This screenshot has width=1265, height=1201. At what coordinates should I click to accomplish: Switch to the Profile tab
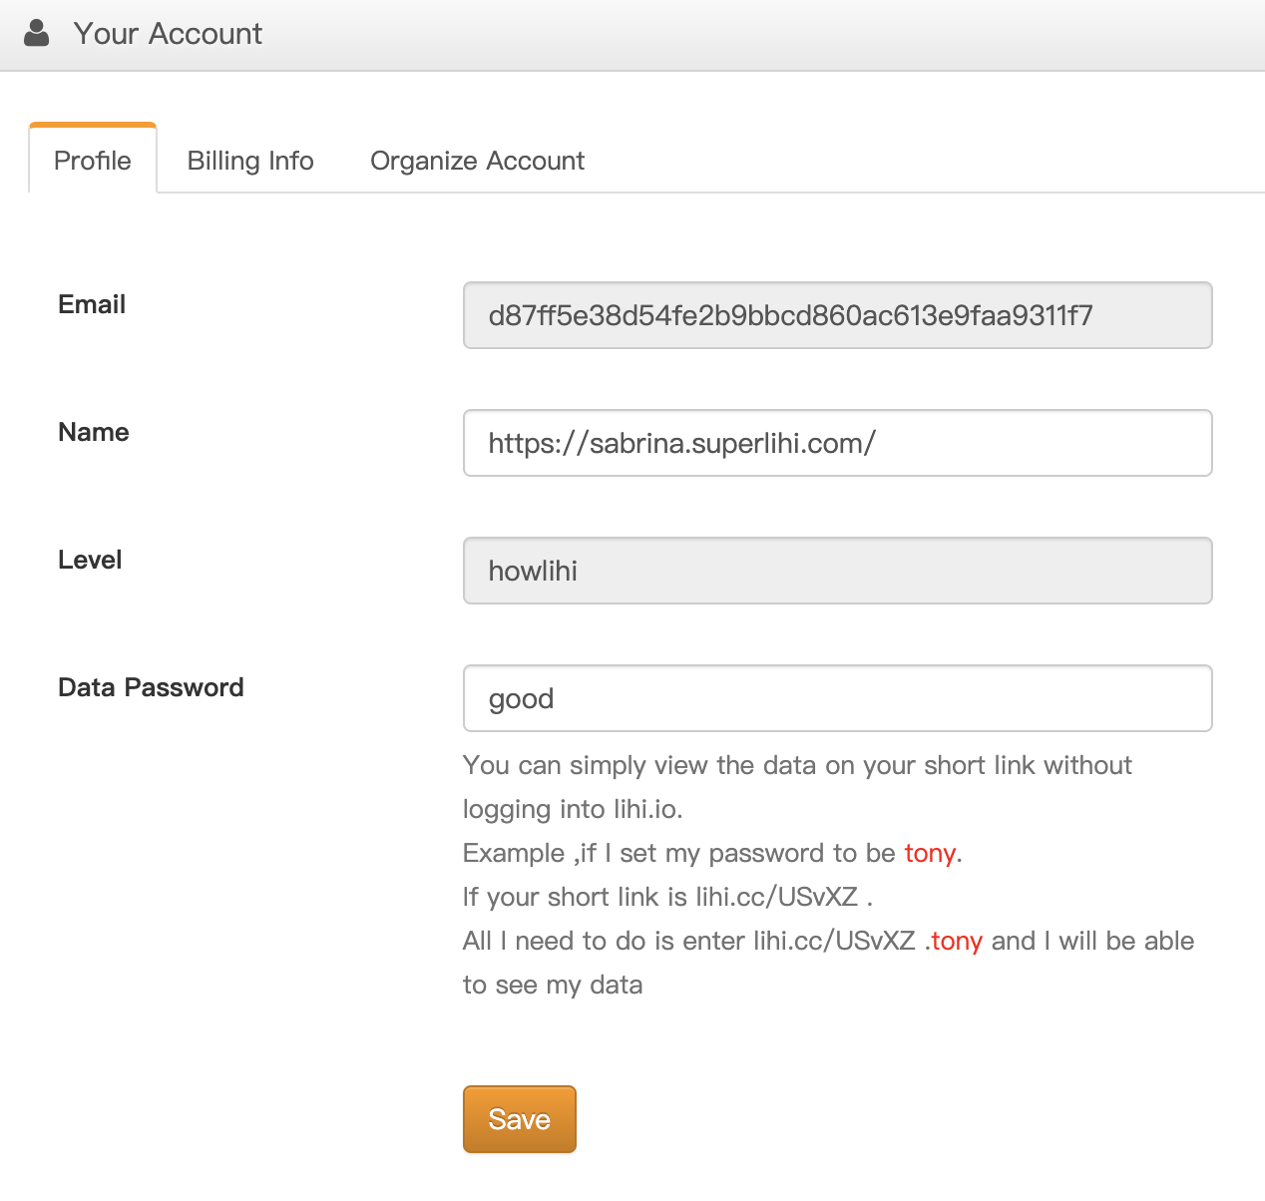(93, 160)
